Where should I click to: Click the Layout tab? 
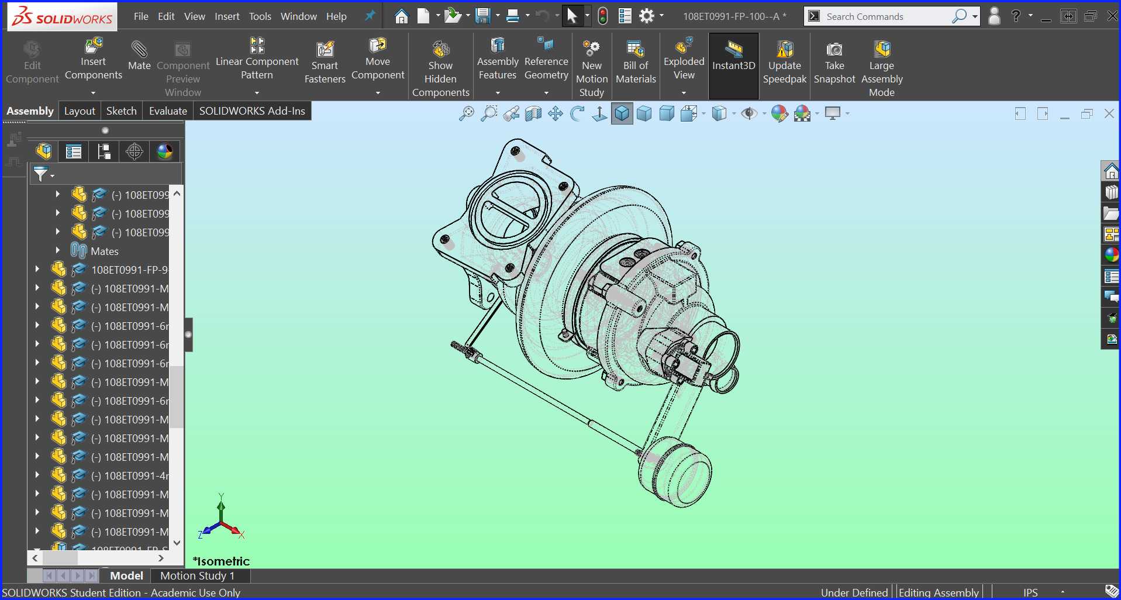[80, 111]
